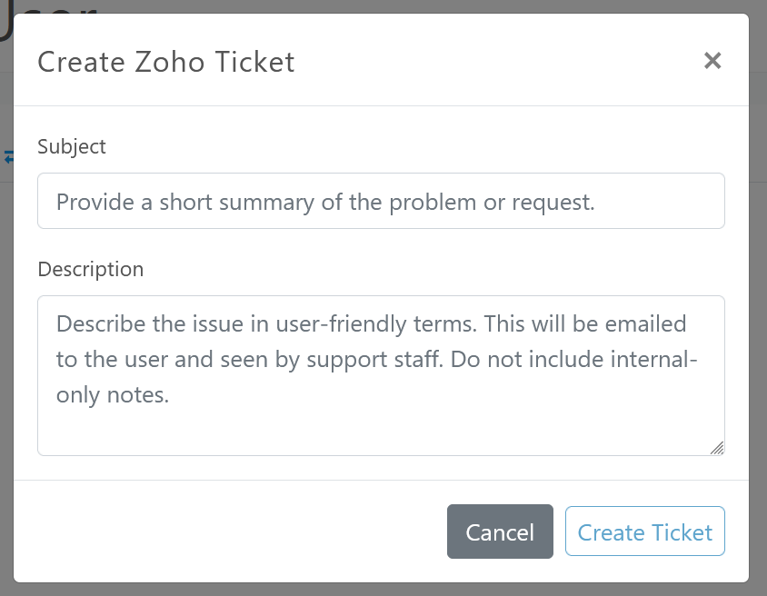Viewport: 767px width, 596px height.
Task: Submit with the Create Ticket button
Action: click(644, 531)
